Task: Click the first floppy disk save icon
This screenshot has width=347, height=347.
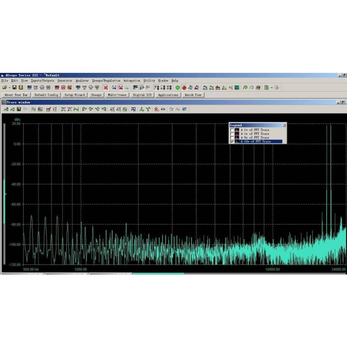Action: (x=15, y=88)
